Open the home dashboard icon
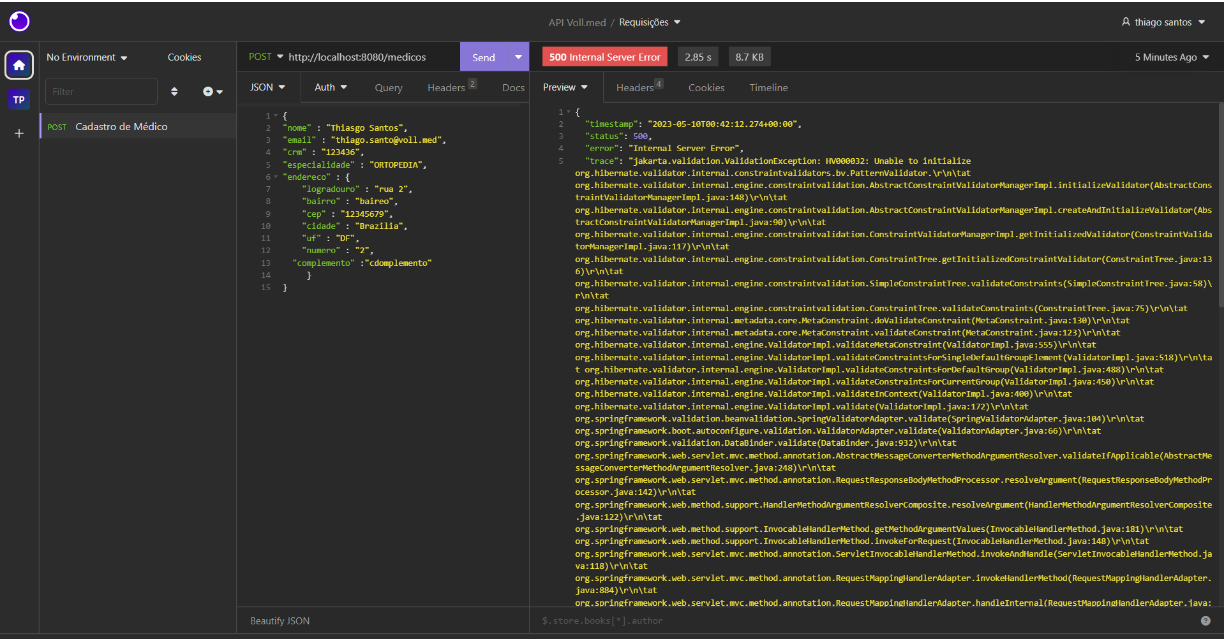The image size is (1224, 639). [x=19, y=65]
